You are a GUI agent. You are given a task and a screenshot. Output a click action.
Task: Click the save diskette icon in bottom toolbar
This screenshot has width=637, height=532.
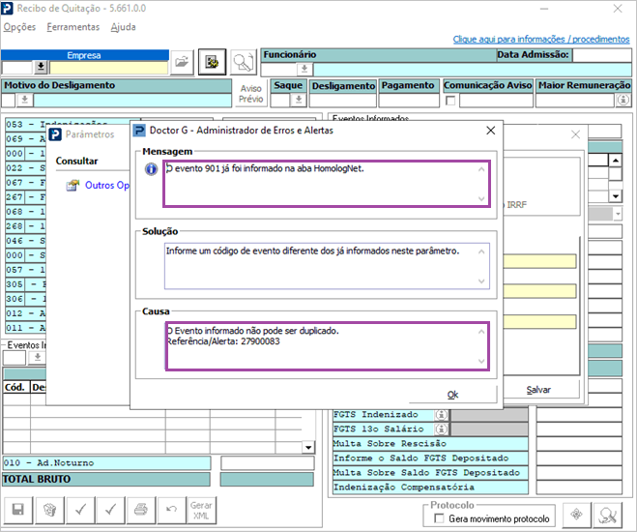17,509
